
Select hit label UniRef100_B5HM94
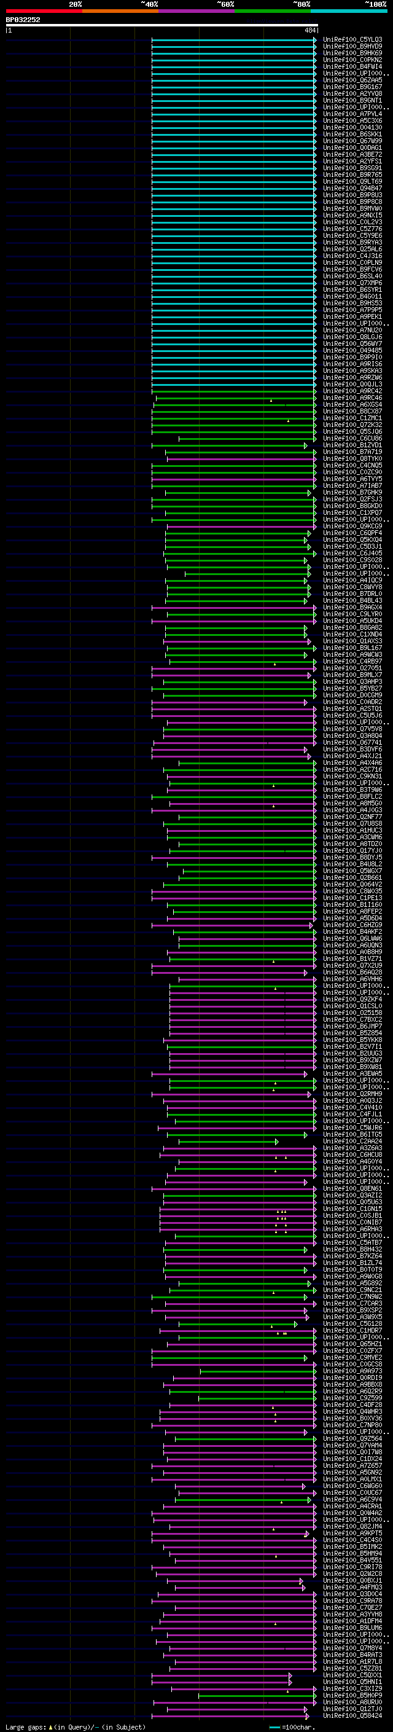click(352, 1553)
